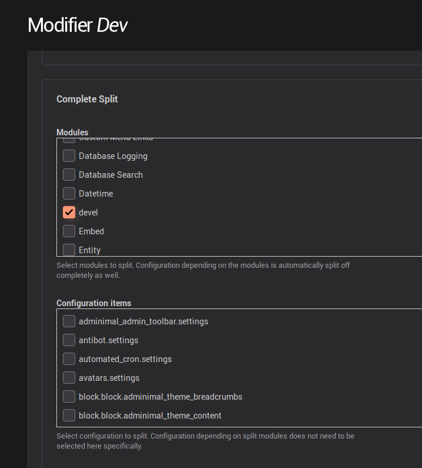The image size is (422, 468).
Task: Click the 'avatars.settings' label text
Action: point(108,378)
